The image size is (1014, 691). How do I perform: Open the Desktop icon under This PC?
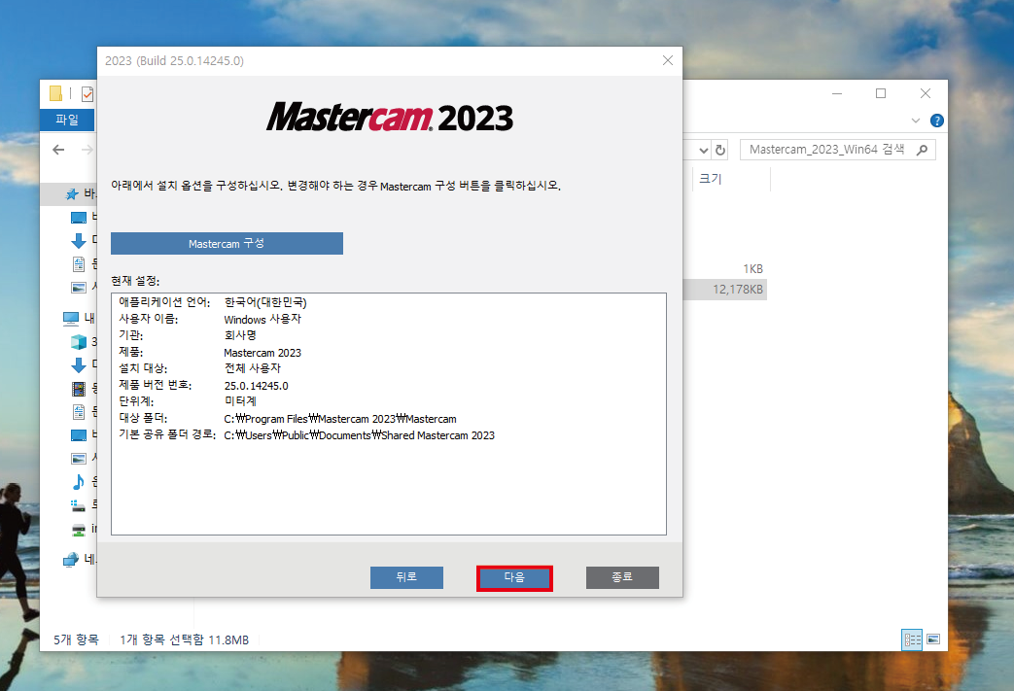(x=78, y=435)
